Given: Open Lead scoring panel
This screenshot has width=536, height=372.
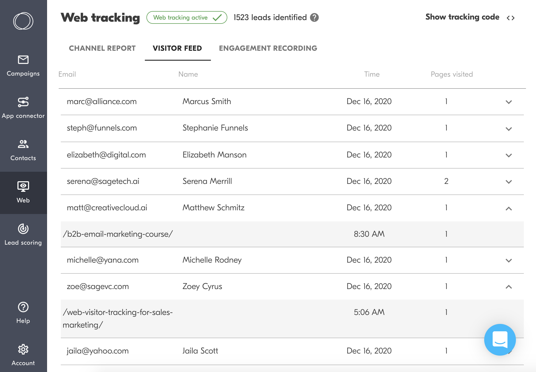Looking at the screenshot, I should pyautogui.click(x=23, y=236).
